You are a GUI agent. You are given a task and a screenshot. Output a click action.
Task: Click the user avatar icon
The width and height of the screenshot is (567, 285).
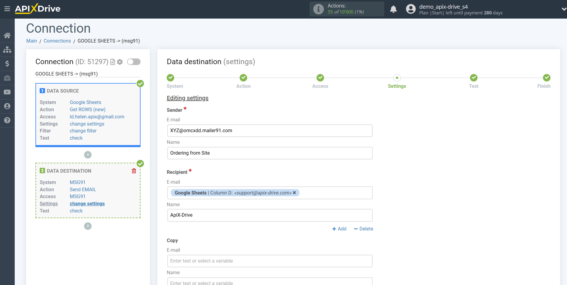point(411,9)
